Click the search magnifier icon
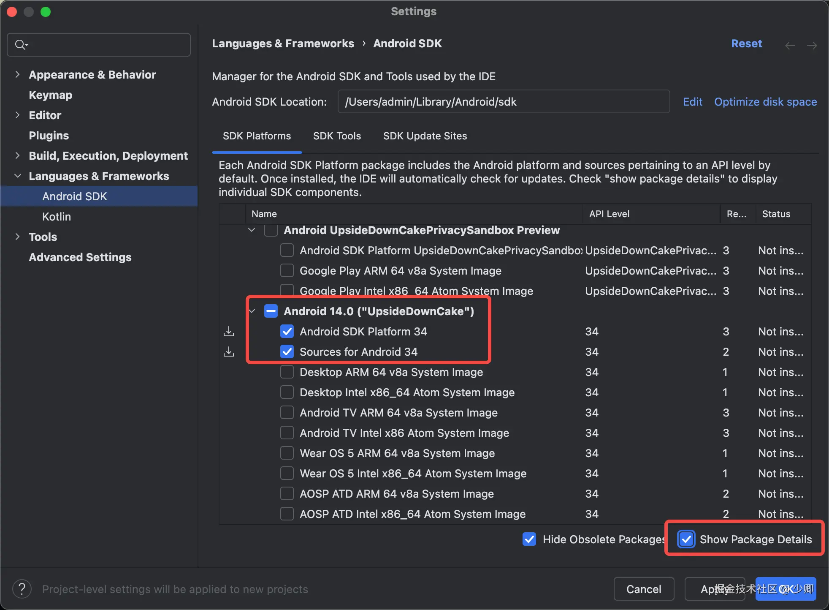The image size is (829, 610). tap(20, 44)
